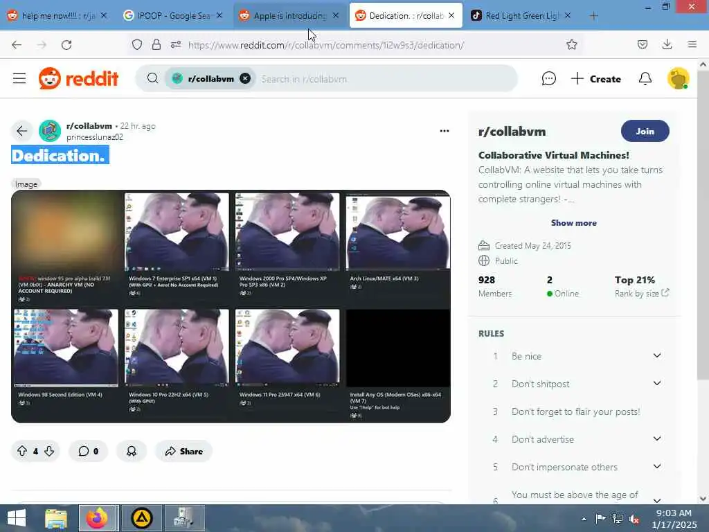Viewport: 709px width, 532px height.
Task: Switch to the Apple is introducing tab
Action: pos(290,15)
